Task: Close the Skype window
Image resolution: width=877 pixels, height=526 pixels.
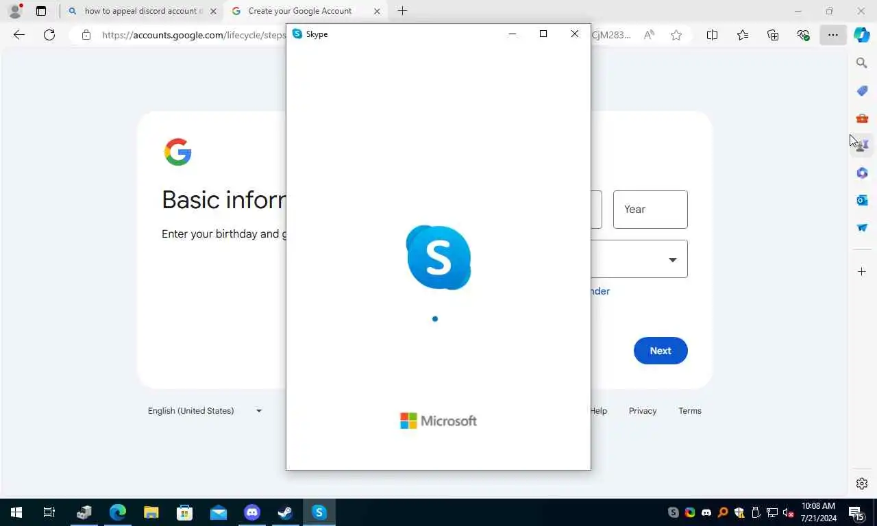Action: click(x=575, y=34)
